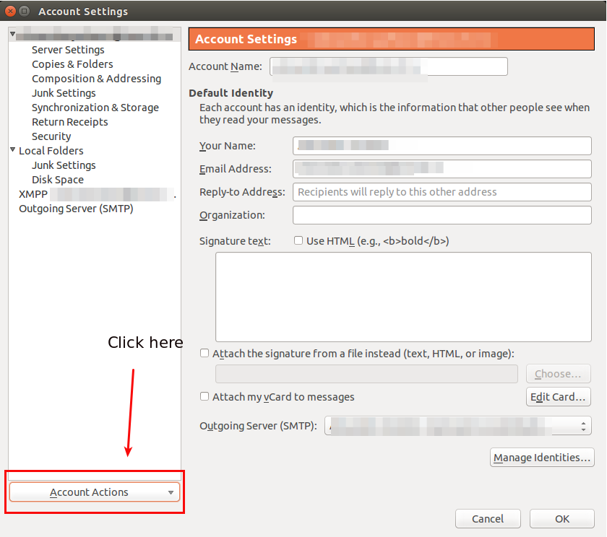Screen dimensions: 607x537
Task: Open the Outgoing Server (SMTP) combo box
Action: point(458,426)
